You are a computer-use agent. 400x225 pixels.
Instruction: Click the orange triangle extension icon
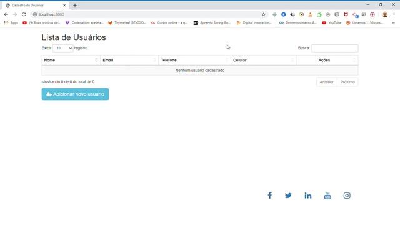coord(310,14)
